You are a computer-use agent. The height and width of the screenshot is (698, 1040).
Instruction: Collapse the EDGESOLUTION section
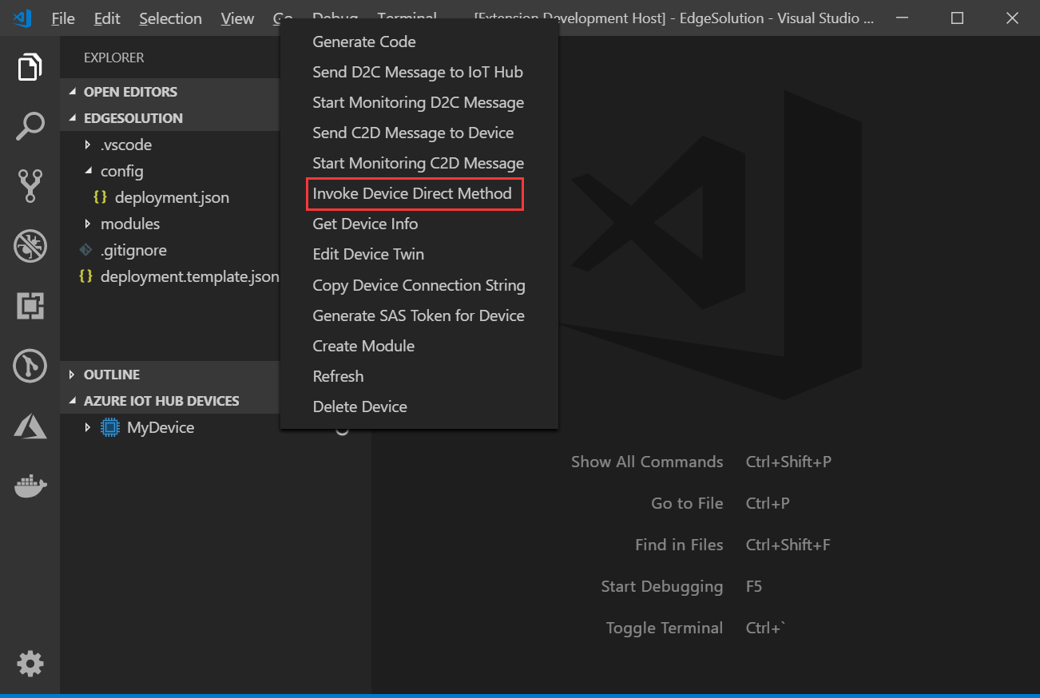(73, 118)
